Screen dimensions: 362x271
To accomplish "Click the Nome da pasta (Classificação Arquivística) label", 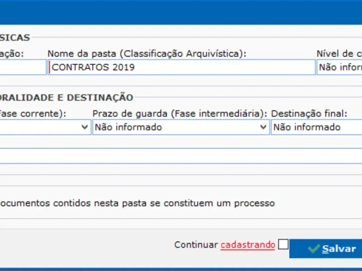I will click(x=147, y=53).
